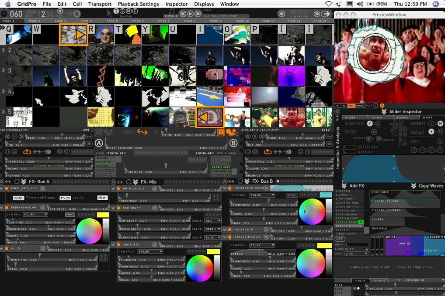Open the RED color dropdown in RGB-DELAY
The width and height of the screenshot is (445, 296).
coord(213,221)
